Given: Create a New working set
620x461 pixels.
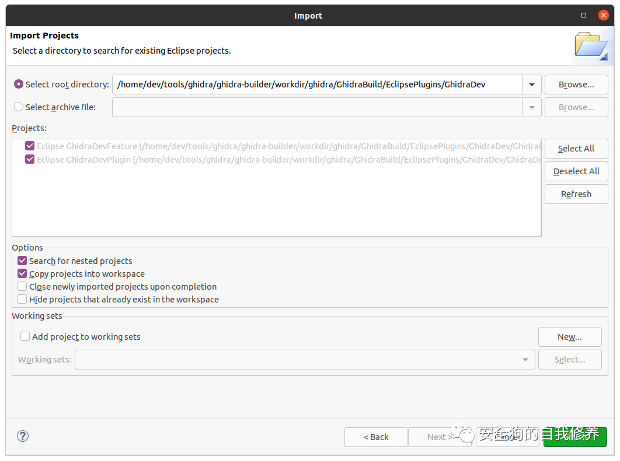Looking at the screenshot, I should pyautogui.click(x=570, y=337).
